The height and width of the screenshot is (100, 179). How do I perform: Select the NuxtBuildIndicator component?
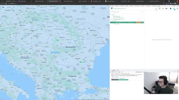[x=119, y=18]
